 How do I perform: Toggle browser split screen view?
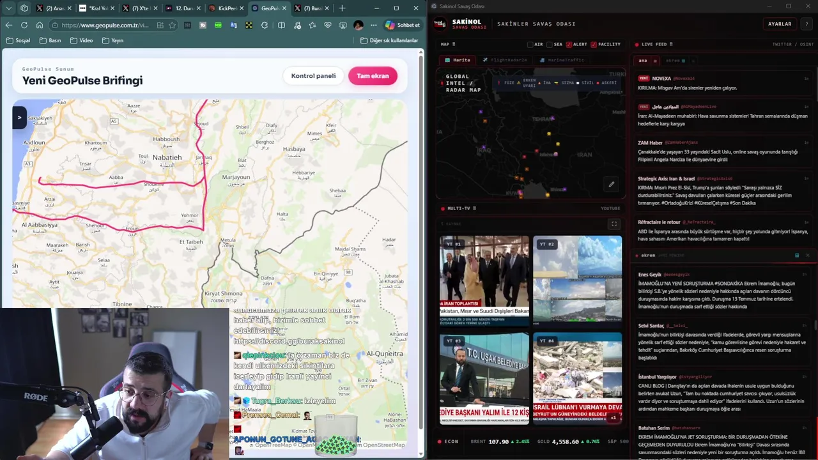pyautogui.click(x=281, y=25)
